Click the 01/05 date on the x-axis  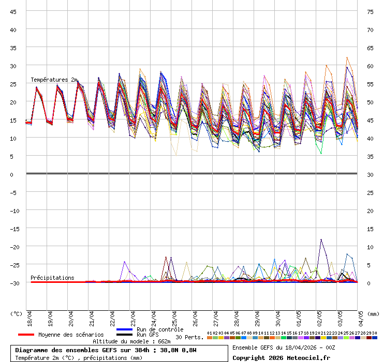coord(298,316)
